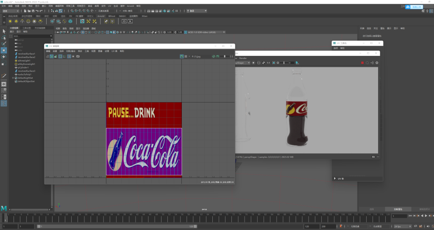
Task: Open the 24 fps frame rate dropdown
Action: pos(403,227)
